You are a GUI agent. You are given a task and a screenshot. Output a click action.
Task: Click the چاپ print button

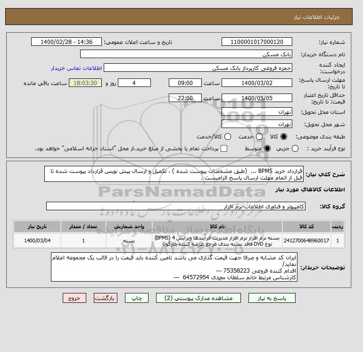(x=137, y=298)
